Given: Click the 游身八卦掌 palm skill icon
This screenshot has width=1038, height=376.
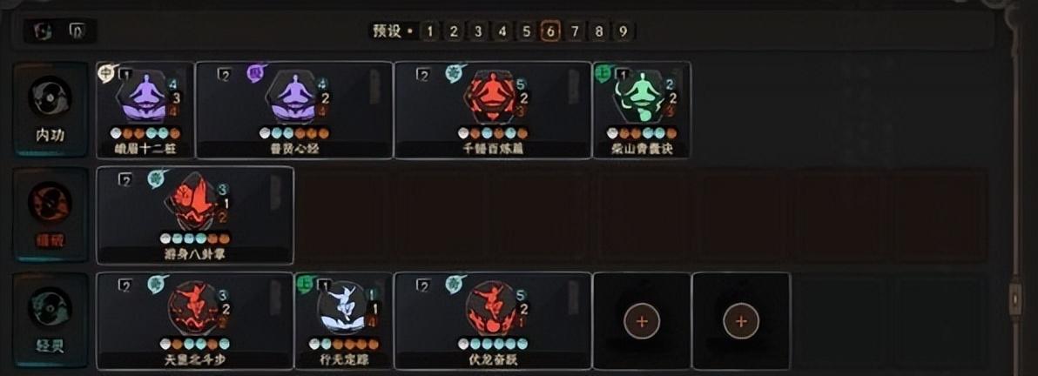Looking at the screenshot, I should pos(195,202).
